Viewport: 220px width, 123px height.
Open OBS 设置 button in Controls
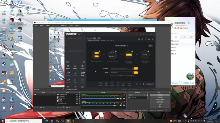pyautogui.click(x=160, y=104)
